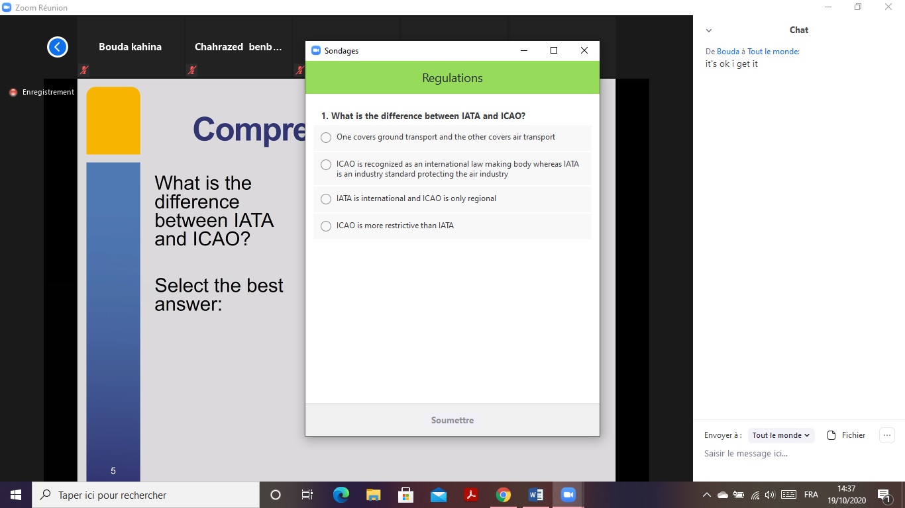Click Bouda kahina's muted microphone icon
Screen dimensions: 905x508
[x=84, y=69]
